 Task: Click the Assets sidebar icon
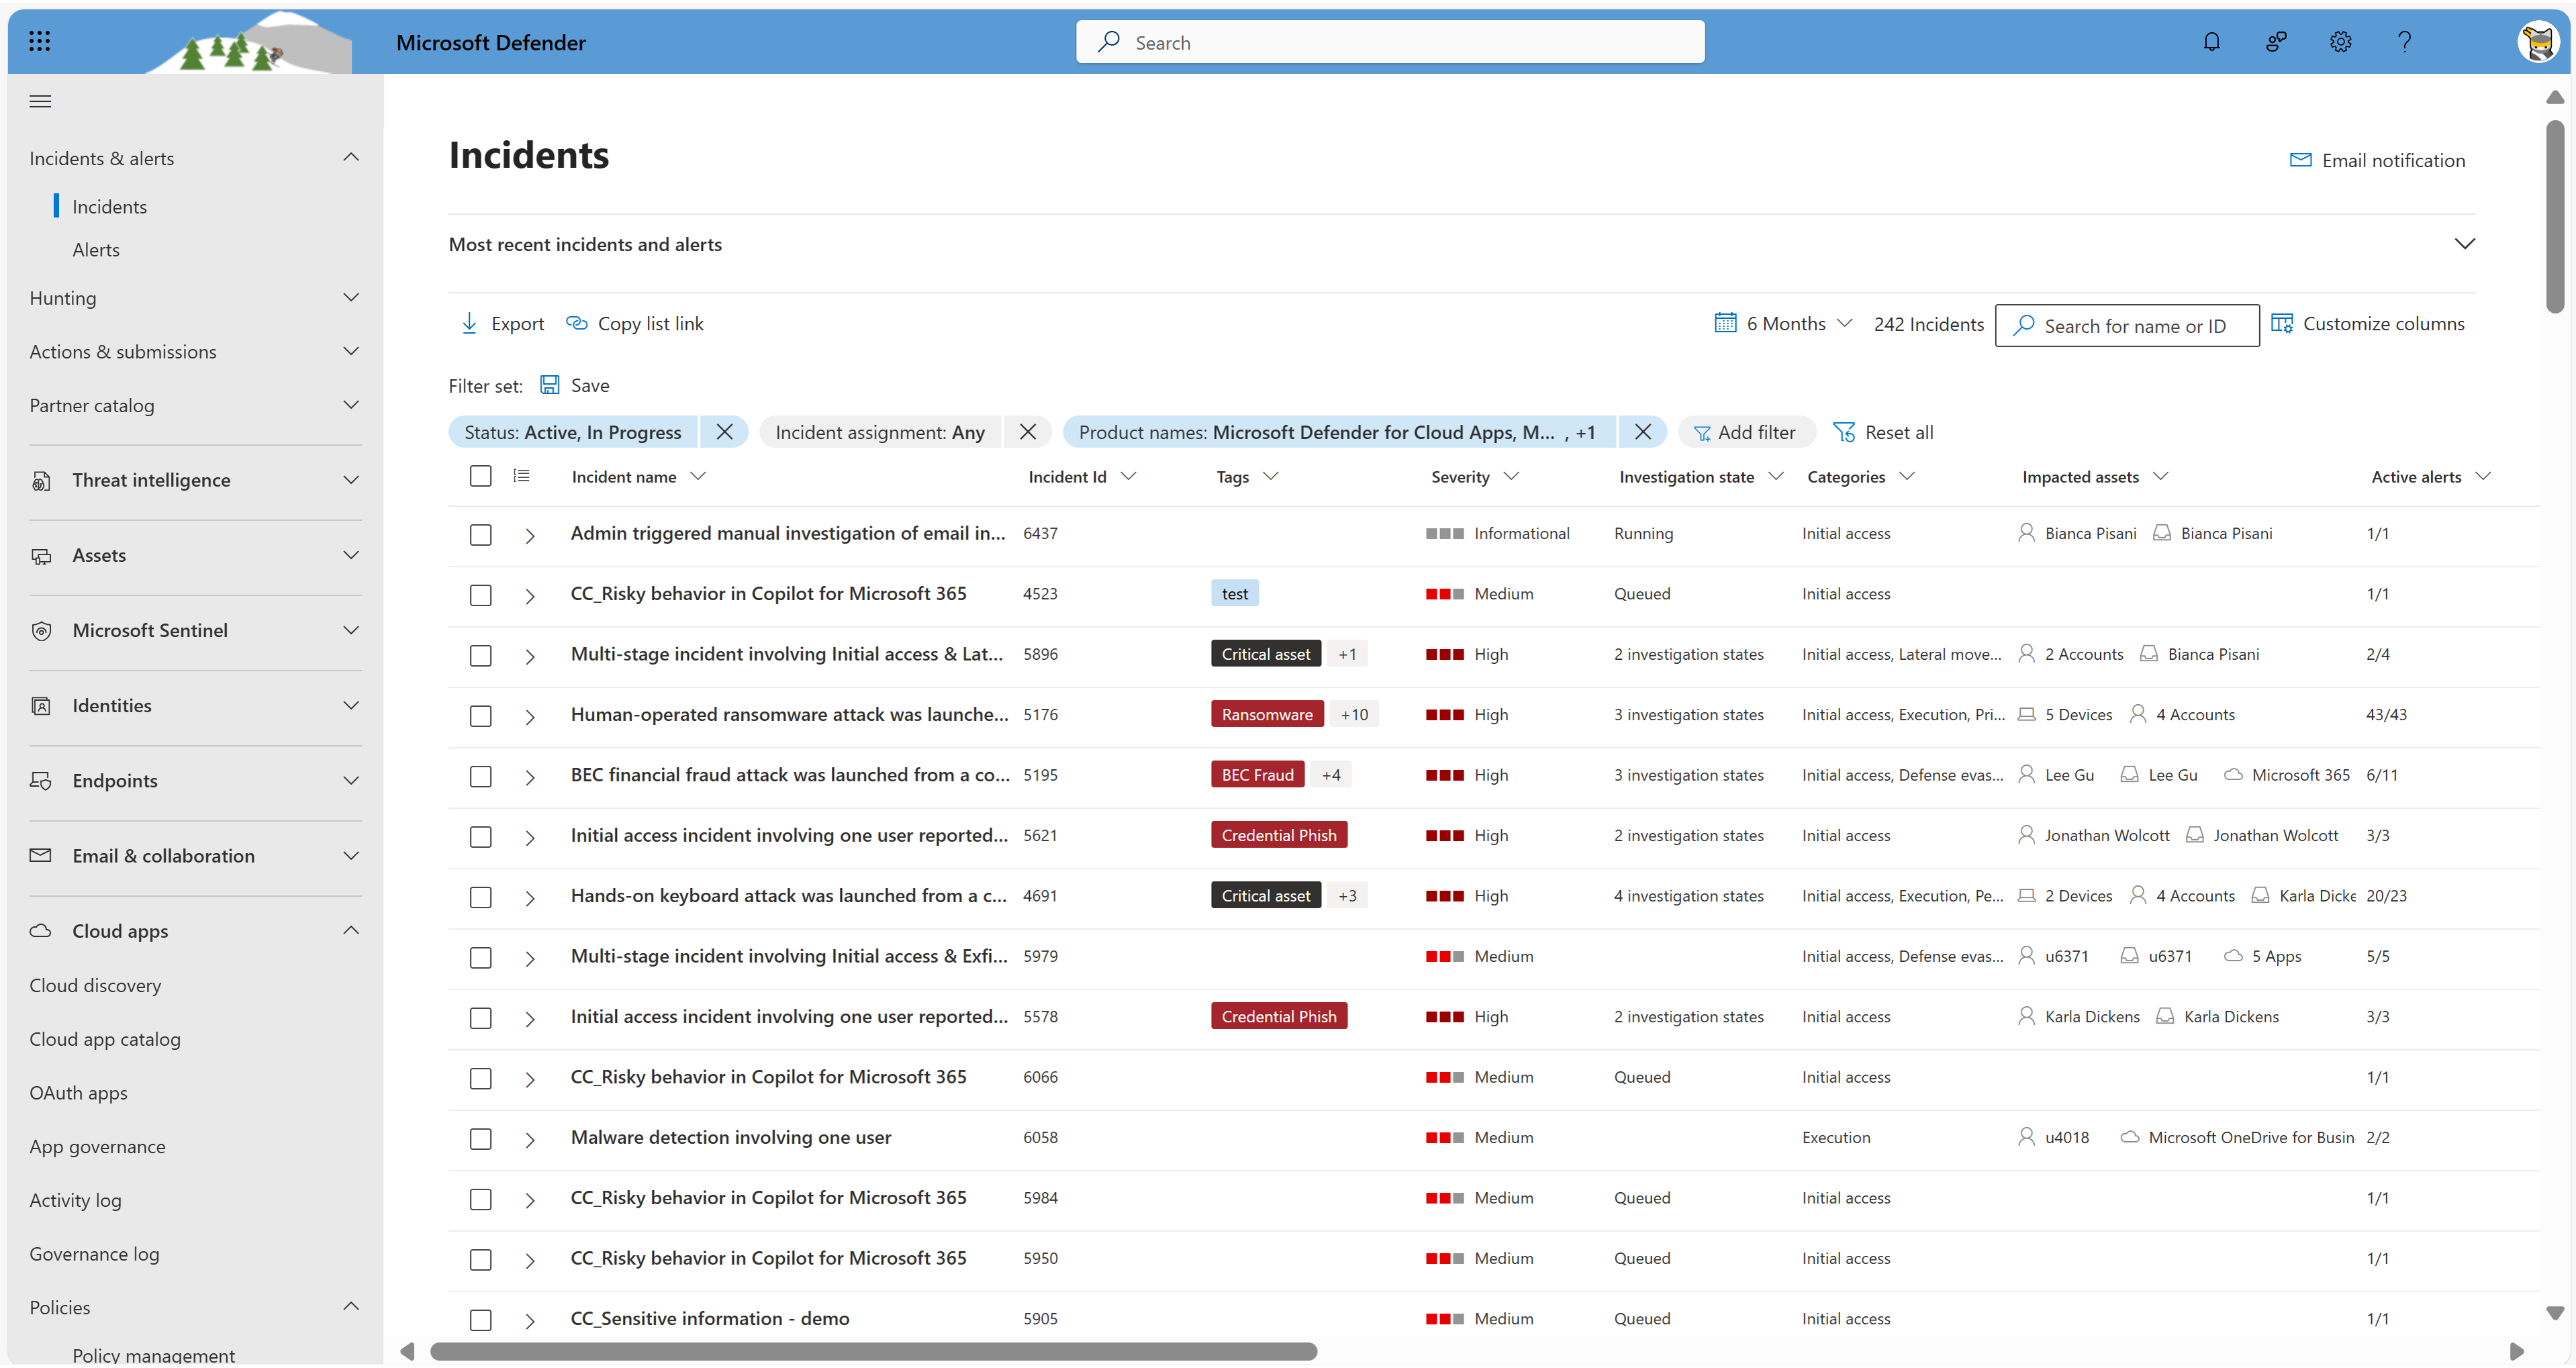[41, 556]
